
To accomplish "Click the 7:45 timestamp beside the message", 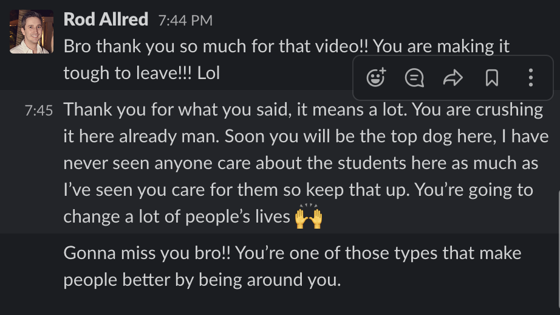I will click(x=39, y=111).
